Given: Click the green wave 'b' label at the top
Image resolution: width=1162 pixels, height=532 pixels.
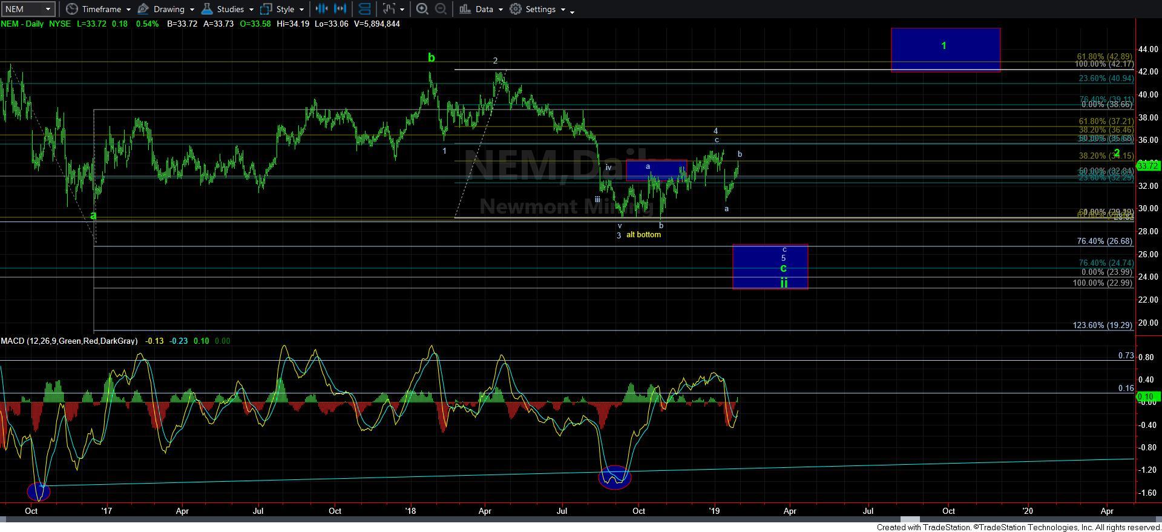Looking at the screenshot, I should pos(431,57).
